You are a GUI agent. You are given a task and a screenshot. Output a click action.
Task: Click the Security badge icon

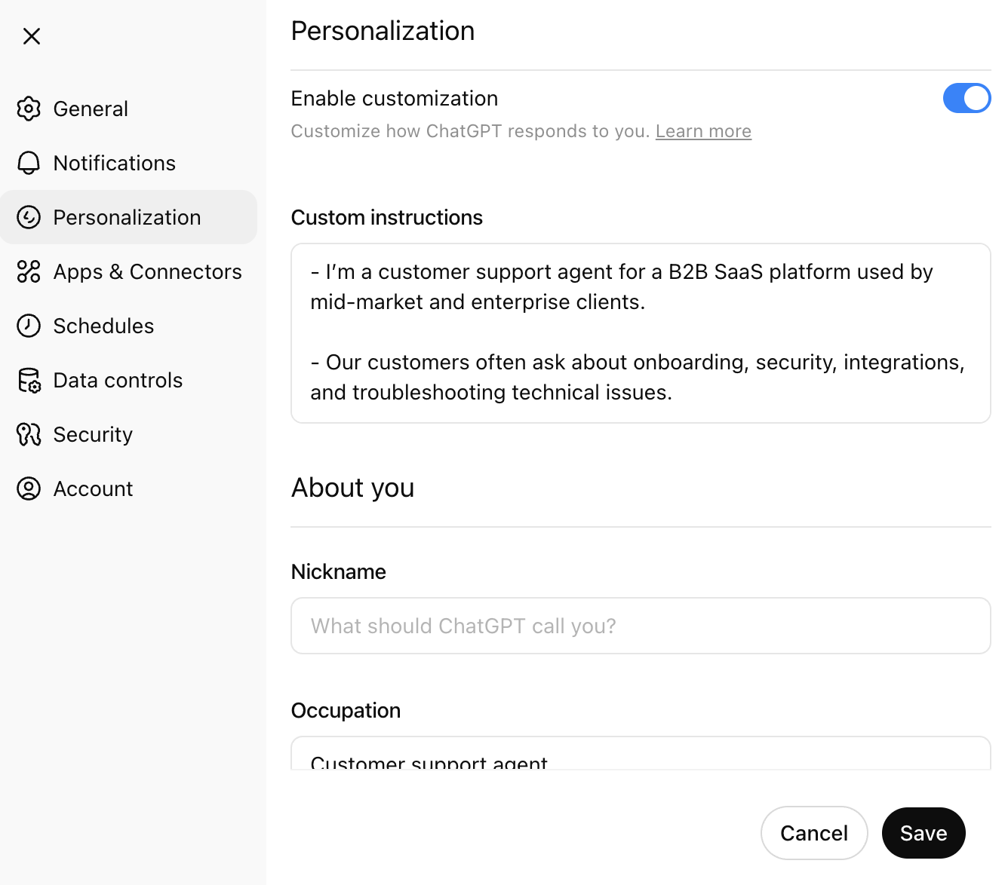[29, 434]
